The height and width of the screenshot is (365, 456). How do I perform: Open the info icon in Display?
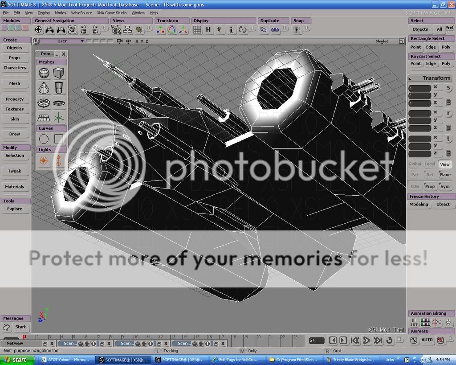pyautogui.click(x=231, y=30)
